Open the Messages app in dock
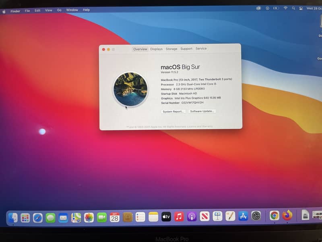 (51, 218)
